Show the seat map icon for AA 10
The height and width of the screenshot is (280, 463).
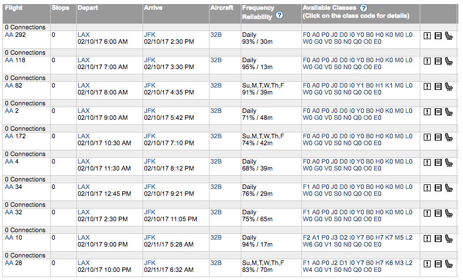(449, 239)
